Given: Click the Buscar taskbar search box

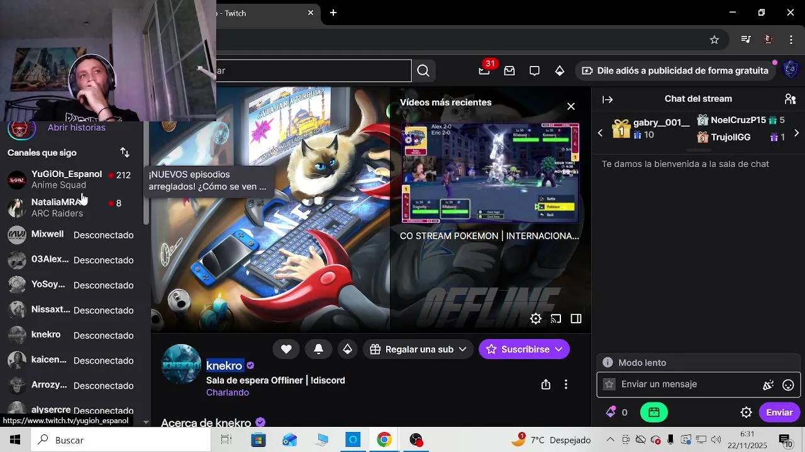Looking at the screenshot, I should (x=121, y=440).
